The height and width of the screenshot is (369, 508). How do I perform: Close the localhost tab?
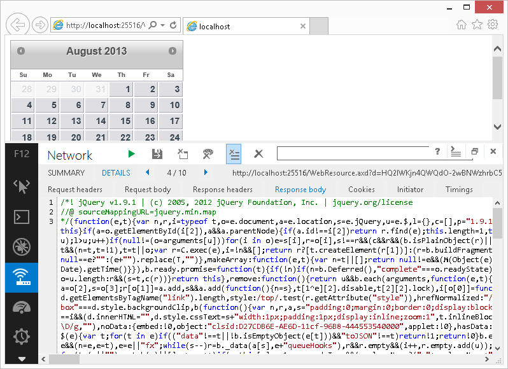303,26
